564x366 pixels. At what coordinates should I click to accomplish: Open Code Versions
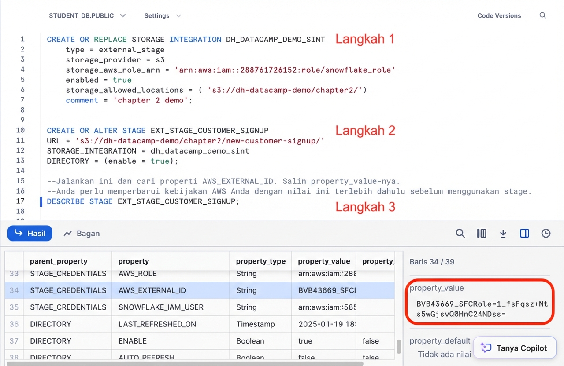(499, 15)
